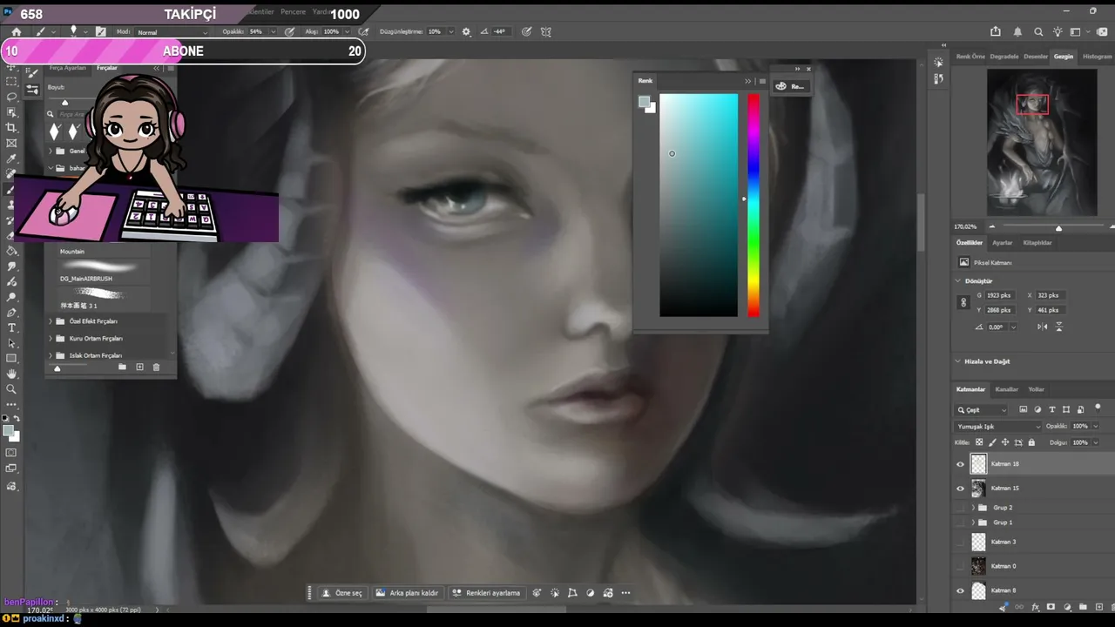Open the Mod blend mode dropdown

pyautogui.click(x=172, y=32)
